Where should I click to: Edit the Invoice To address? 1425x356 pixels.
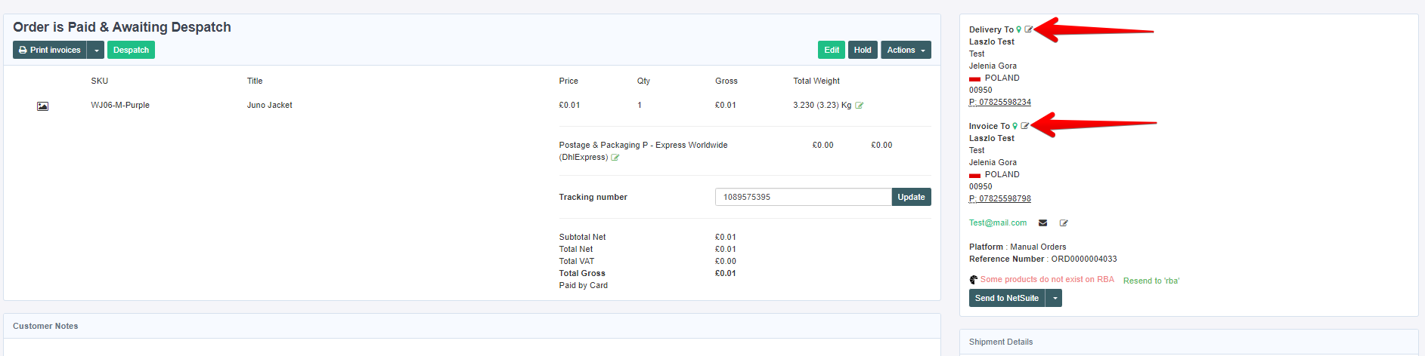pos(1024,126)
